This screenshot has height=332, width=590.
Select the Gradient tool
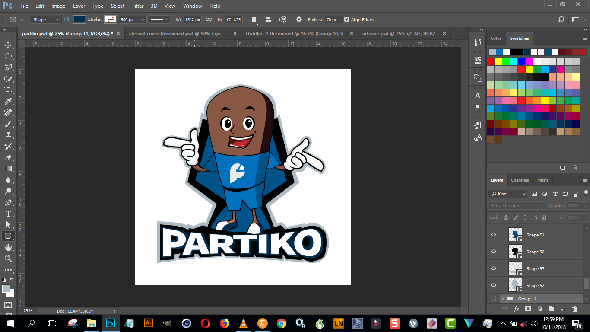click(8, 169)
